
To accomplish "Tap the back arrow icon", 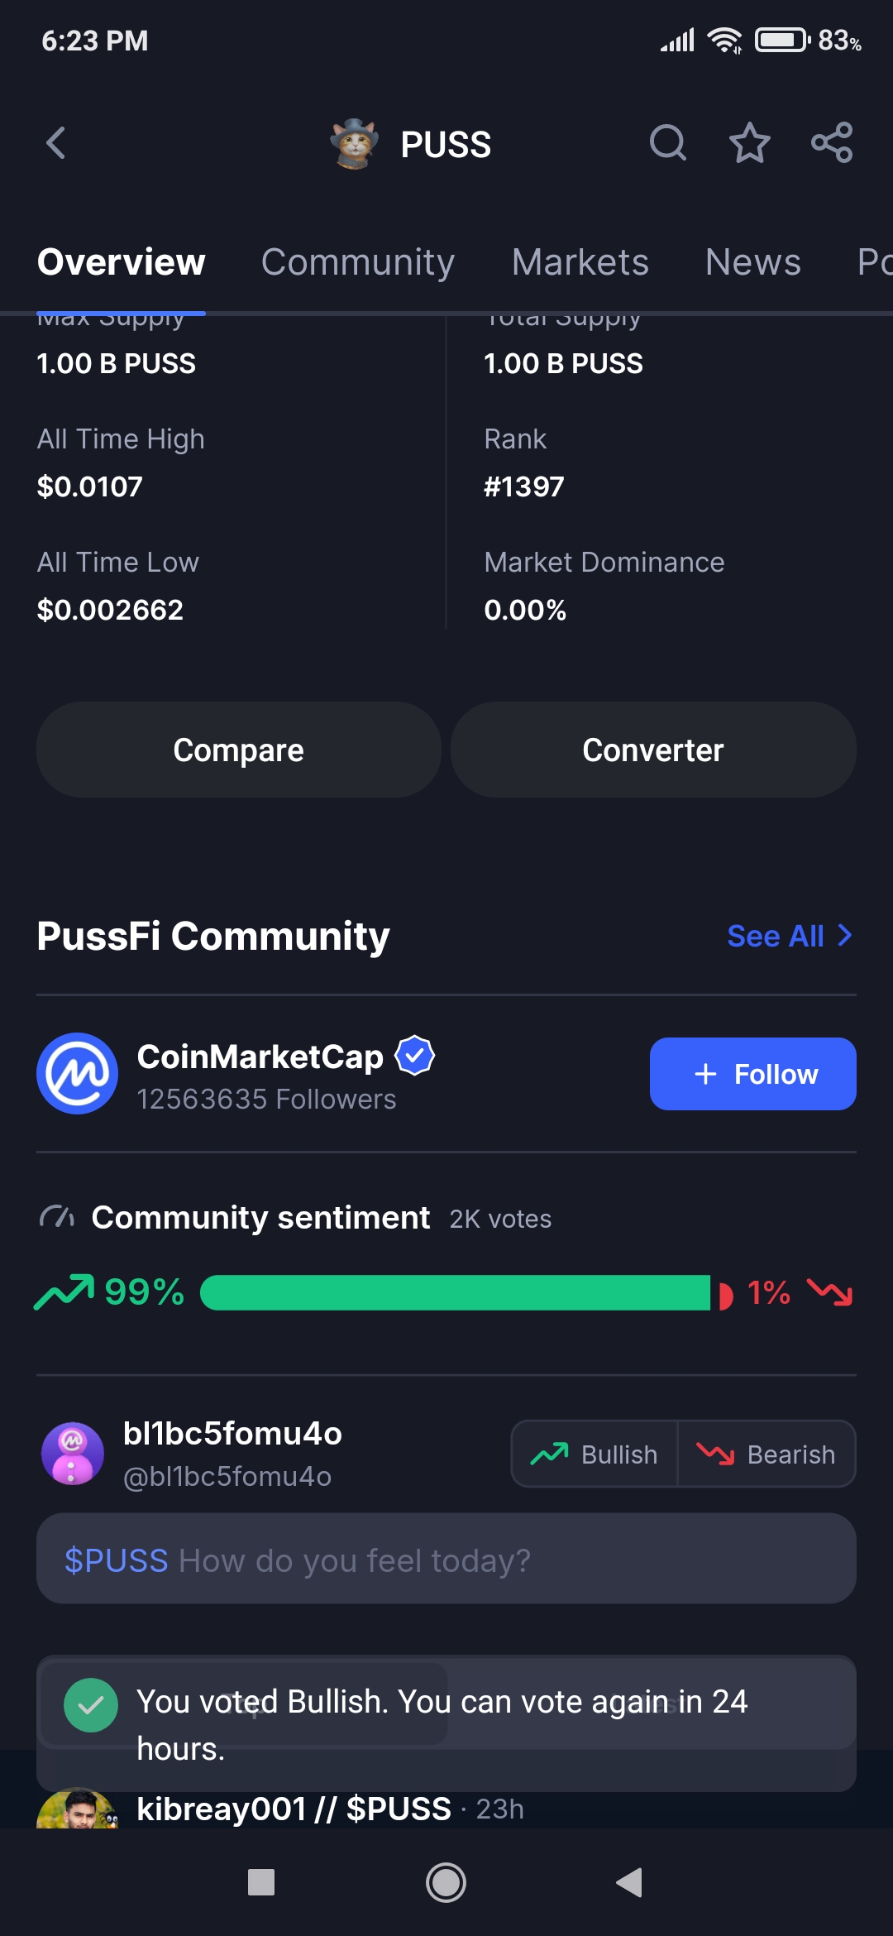I will click(56, 143).
